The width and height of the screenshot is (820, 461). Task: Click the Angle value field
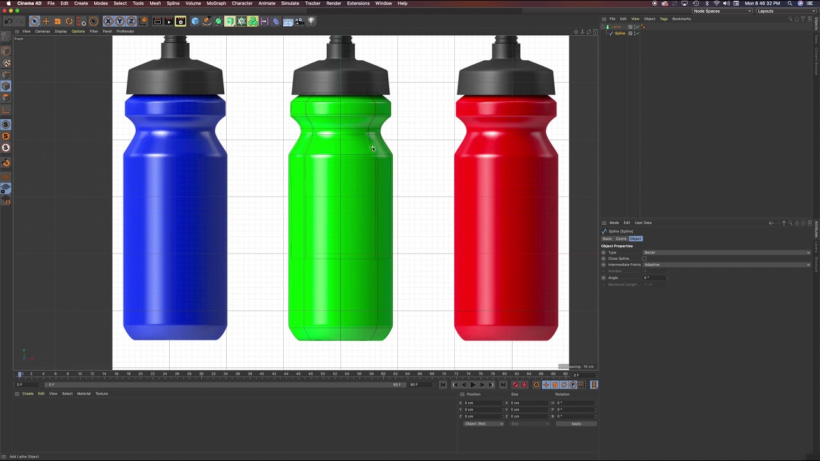[x=656, y=278]
